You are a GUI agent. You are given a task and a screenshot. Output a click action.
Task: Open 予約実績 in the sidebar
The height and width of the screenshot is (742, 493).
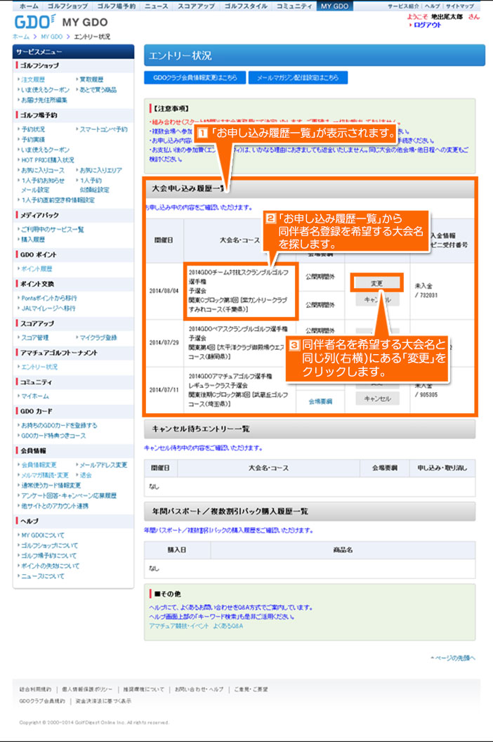[x=33, y=140]
